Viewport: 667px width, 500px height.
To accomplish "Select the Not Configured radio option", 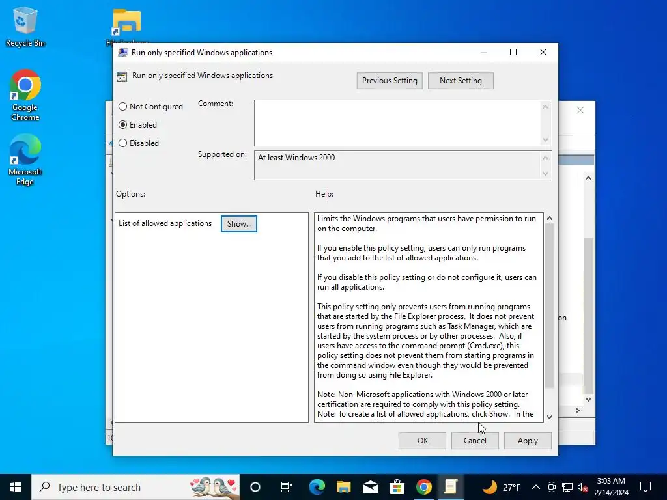I will (150, 107).
